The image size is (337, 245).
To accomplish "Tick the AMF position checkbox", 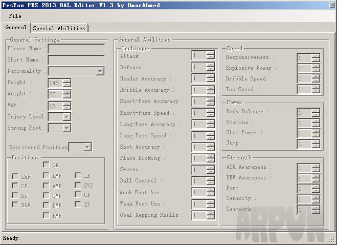I will pos(46,186).
